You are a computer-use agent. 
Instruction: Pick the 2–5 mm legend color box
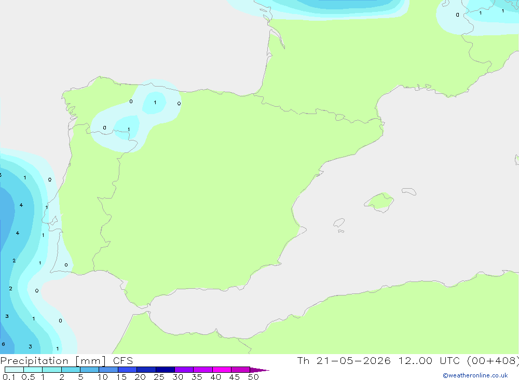[x=71, y=370]
